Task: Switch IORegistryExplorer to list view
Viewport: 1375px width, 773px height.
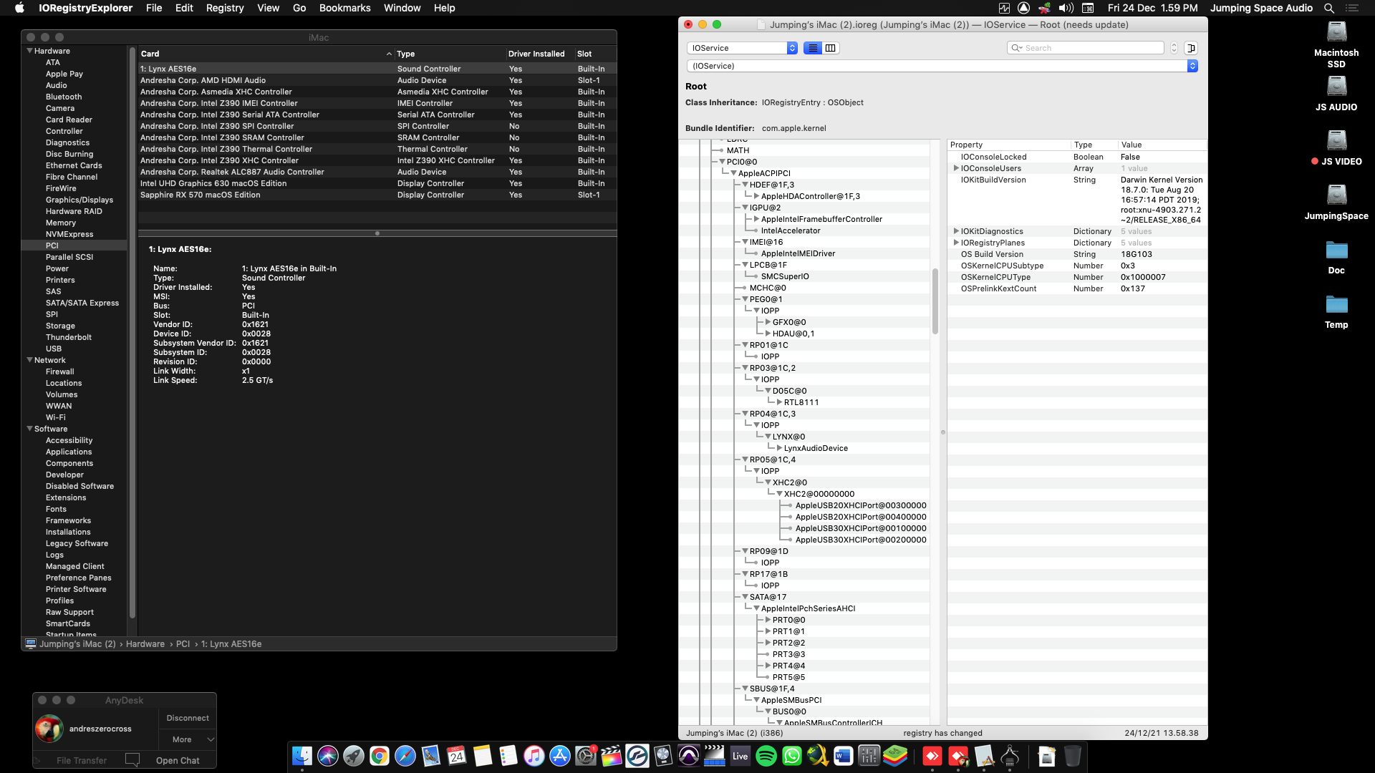Action: coord(813,48)
